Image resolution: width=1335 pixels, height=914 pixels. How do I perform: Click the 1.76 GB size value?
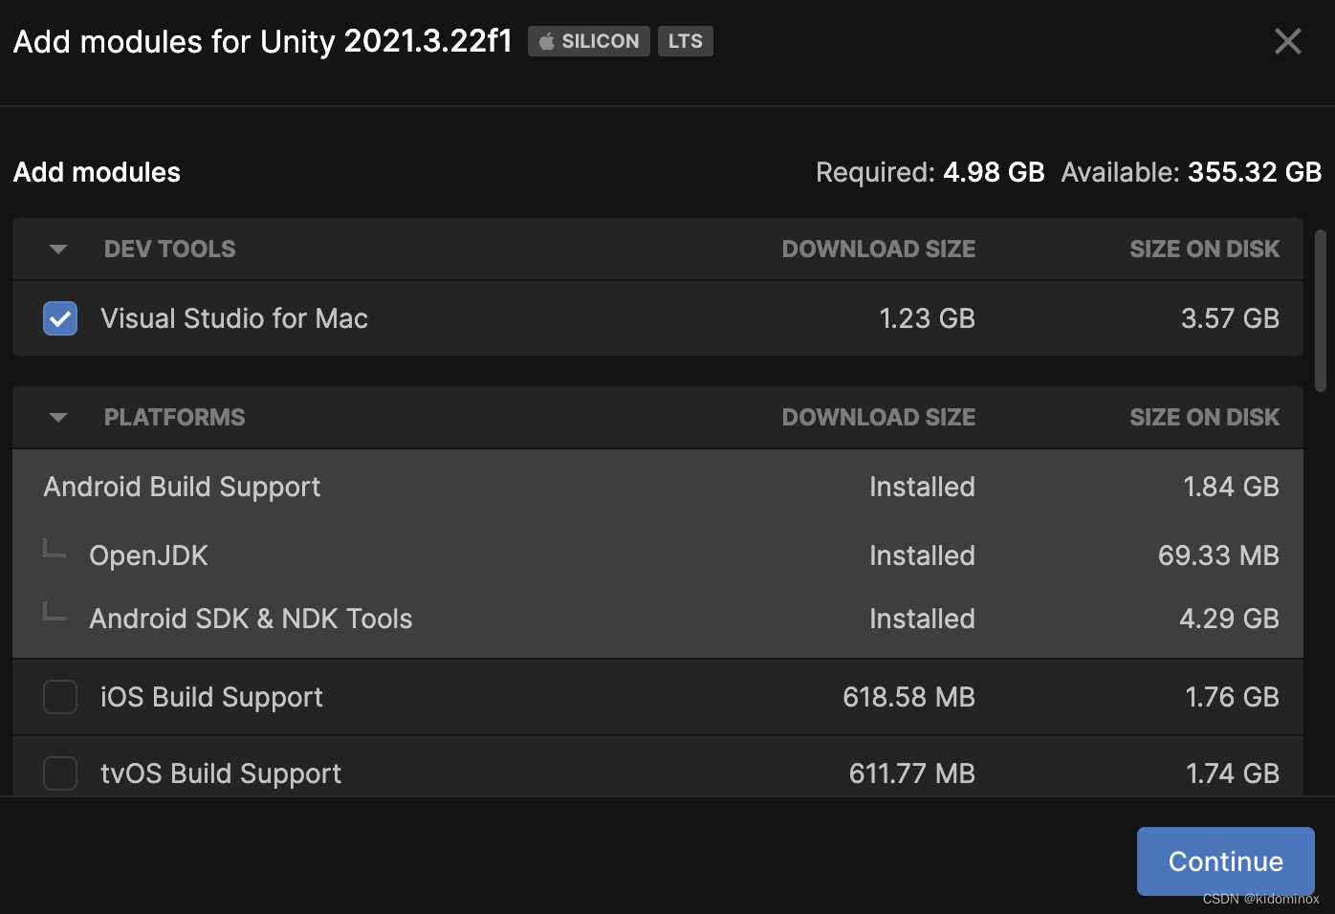click(1232, 697)
